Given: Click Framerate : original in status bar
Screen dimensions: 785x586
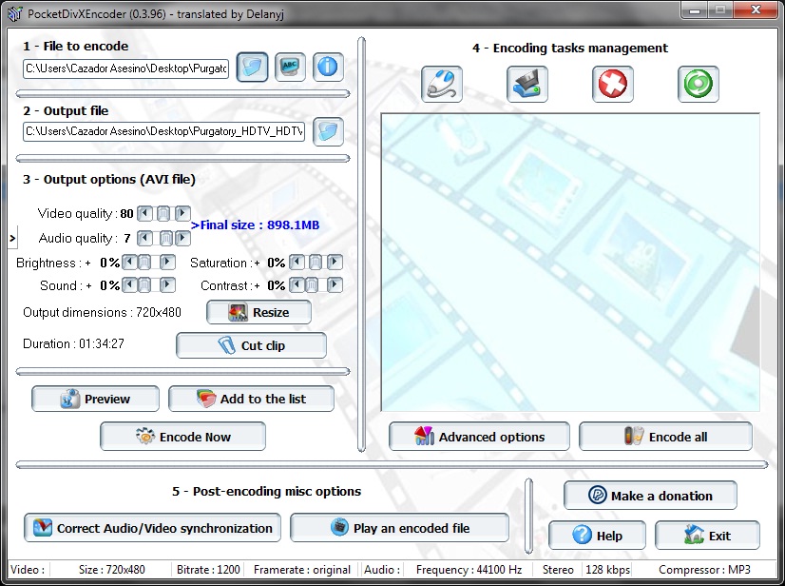Looking at the screenshot, I should (302, 570).
